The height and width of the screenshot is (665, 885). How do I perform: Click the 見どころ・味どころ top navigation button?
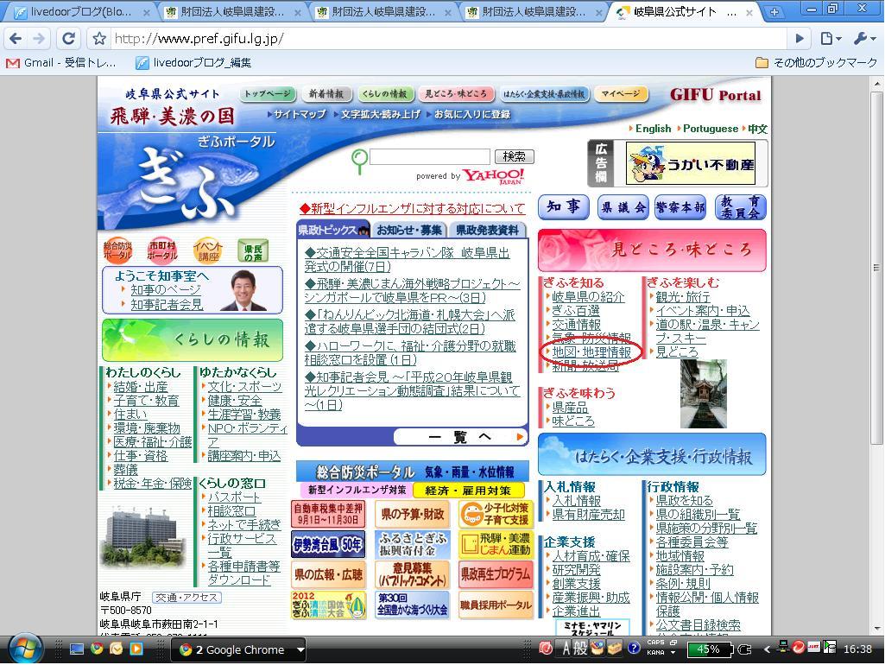[x=456, y=94]
